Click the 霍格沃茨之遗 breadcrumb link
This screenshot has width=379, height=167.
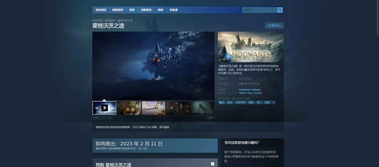coord(125,20)
